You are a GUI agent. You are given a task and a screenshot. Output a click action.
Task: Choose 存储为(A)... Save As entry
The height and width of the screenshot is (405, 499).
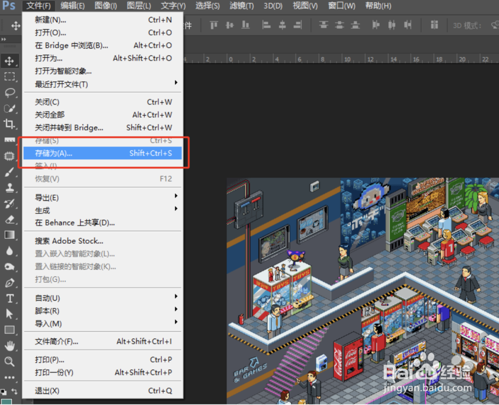click(102, 153)
